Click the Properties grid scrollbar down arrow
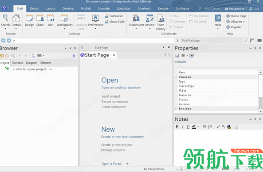This screenshot has height=172, width=263. [x=260, y=111]
